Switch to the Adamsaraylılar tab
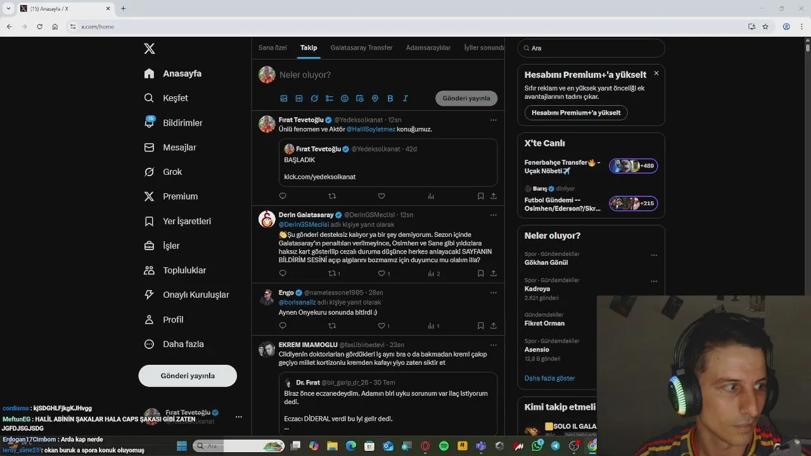811x456 pixels. pos(428,47)
